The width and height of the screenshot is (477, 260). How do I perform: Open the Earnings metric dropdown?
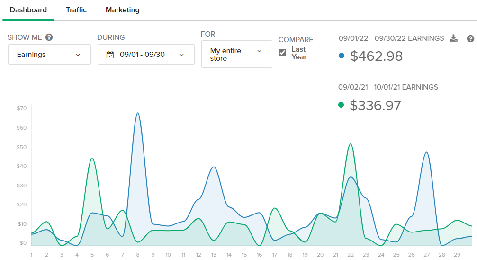(x=49, y=55)
